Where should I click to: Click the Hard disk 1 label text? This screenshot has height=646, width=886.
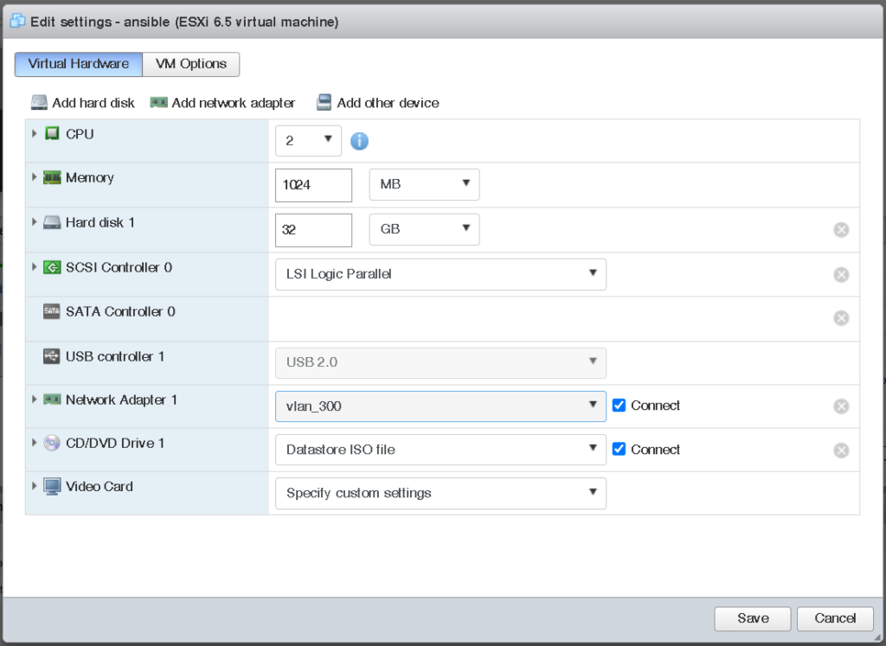[100, 222]
